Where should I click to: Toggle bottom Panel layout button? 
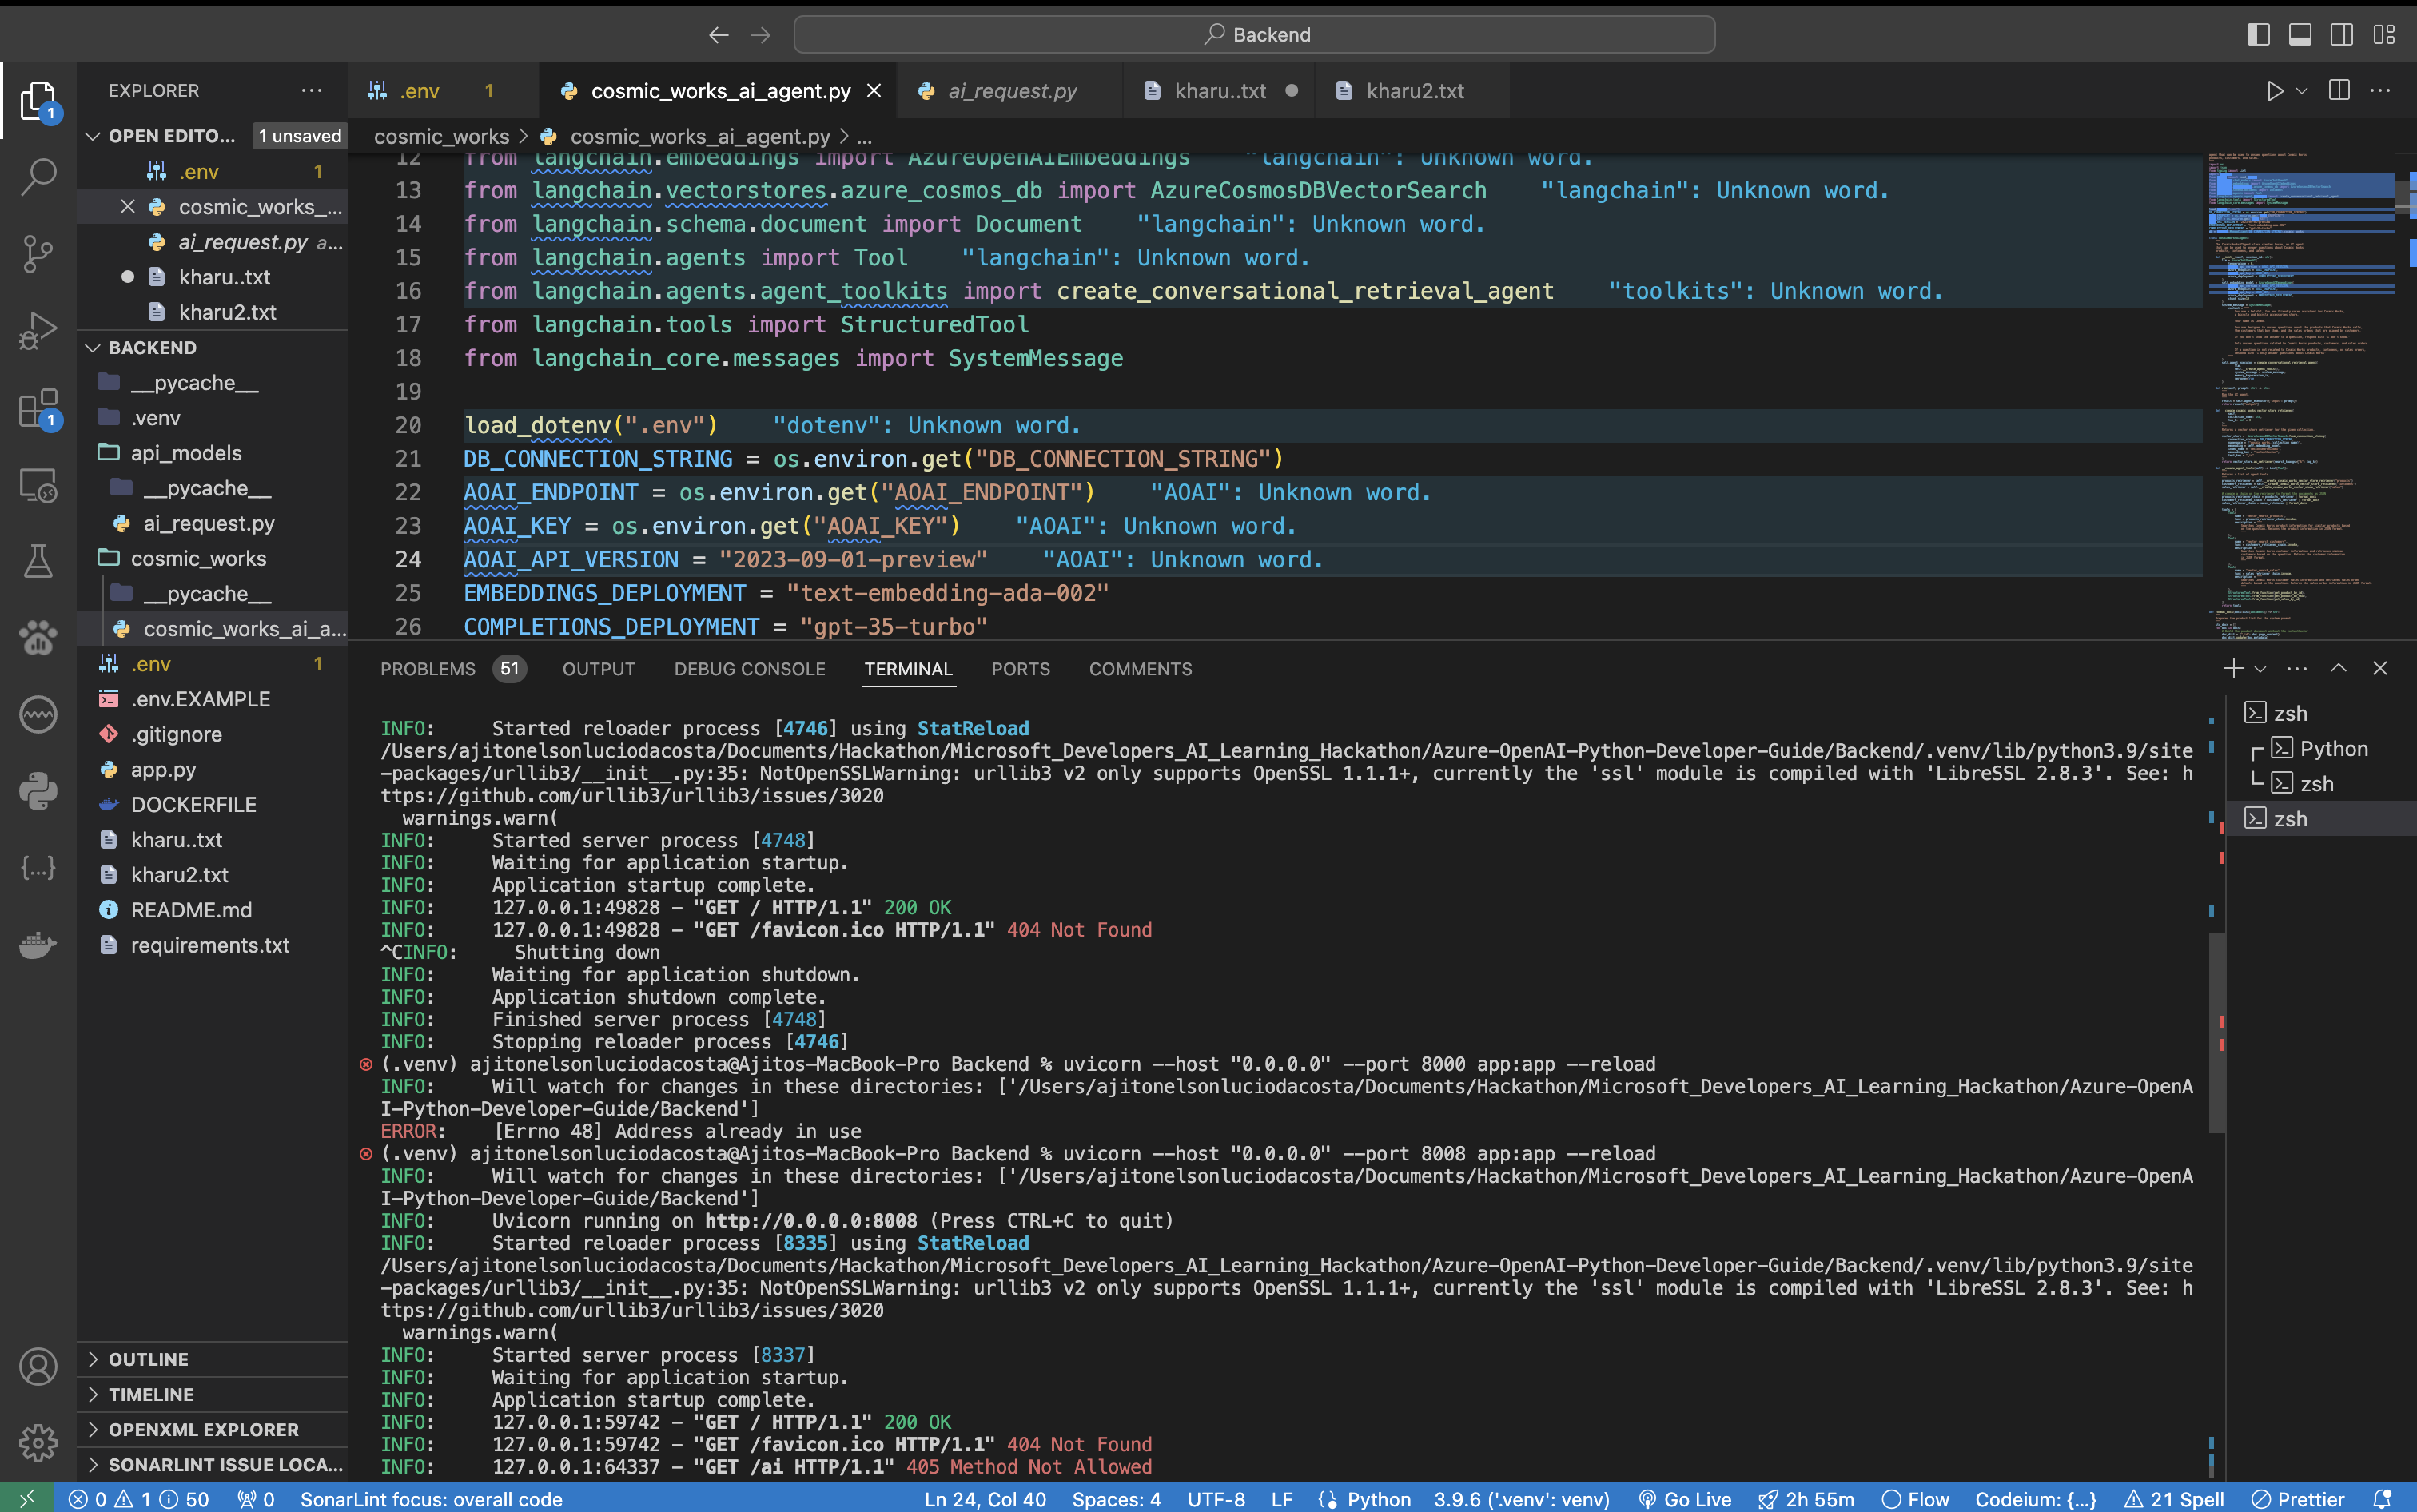pos(2300,35)
